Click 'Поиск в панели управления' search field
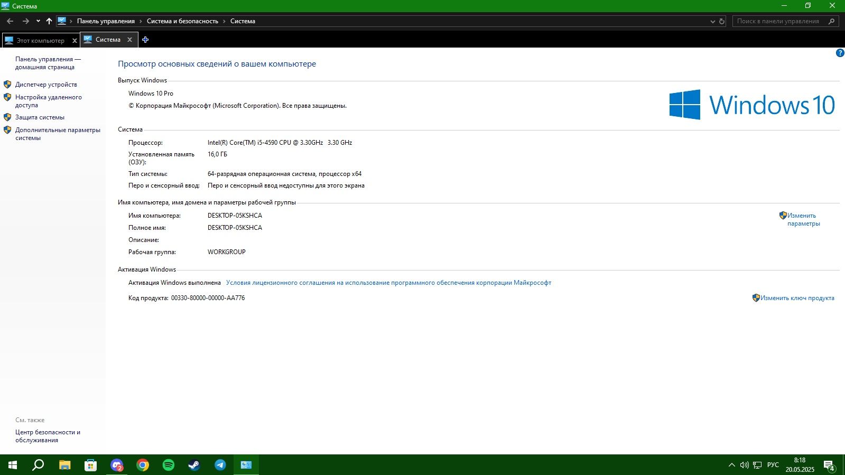 point(780,21)
